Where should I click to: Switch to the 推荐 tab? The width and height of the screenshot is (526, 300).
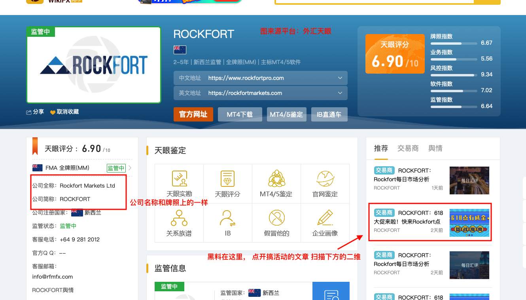coord(381,148)
